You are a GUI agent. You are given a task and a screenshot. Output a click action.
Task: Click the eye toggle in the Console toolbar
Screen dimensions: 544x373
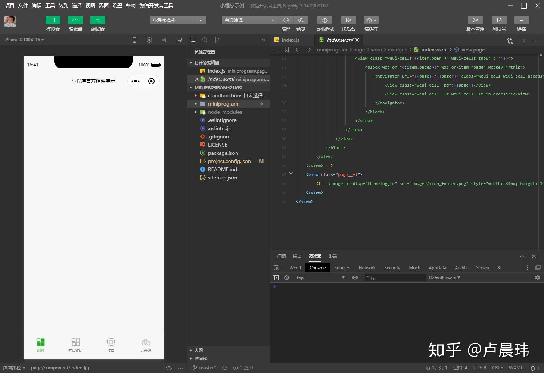[355, 278]
